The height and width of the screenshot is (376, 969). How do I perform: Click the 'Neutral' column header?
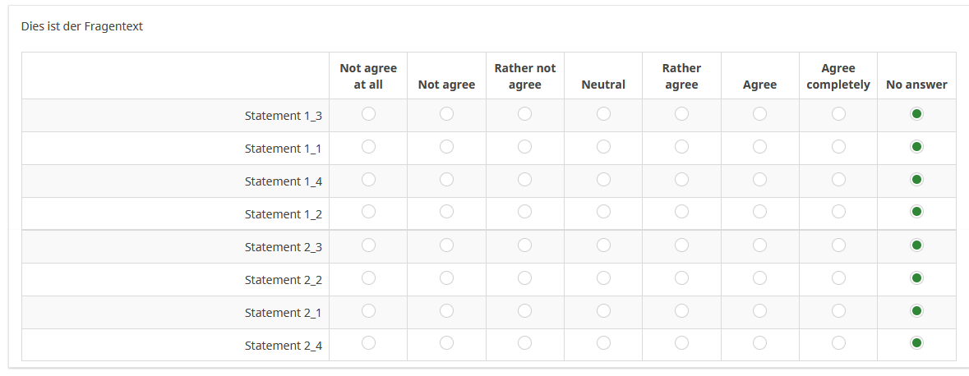[x=603, y=85]
